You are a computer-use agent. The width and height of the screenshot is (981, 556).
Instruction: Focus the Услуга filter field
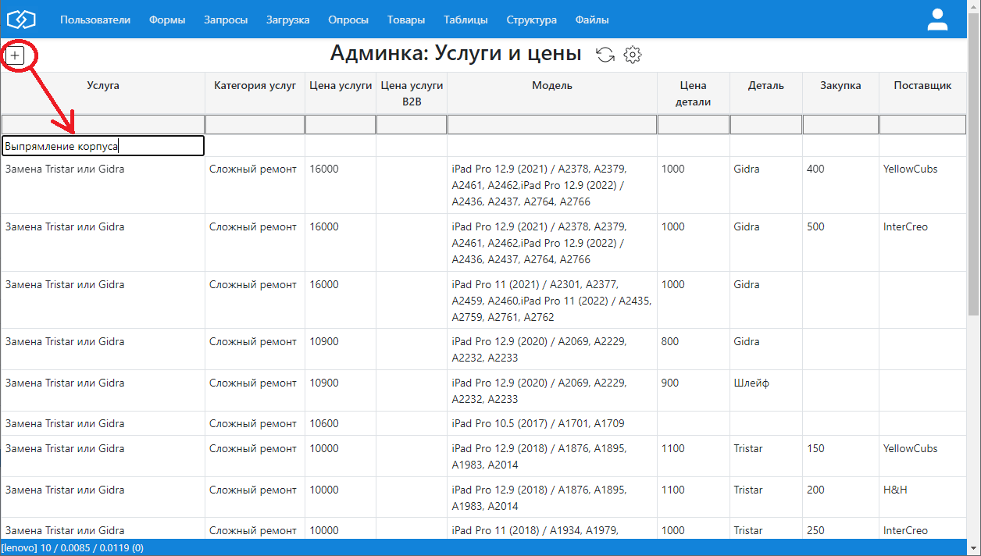103,125
